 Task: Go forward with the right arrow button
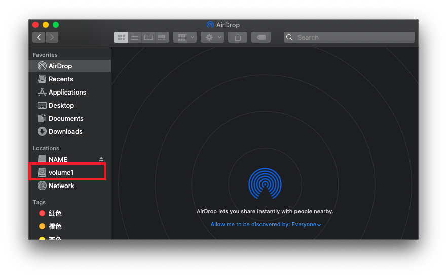(52, 37)
